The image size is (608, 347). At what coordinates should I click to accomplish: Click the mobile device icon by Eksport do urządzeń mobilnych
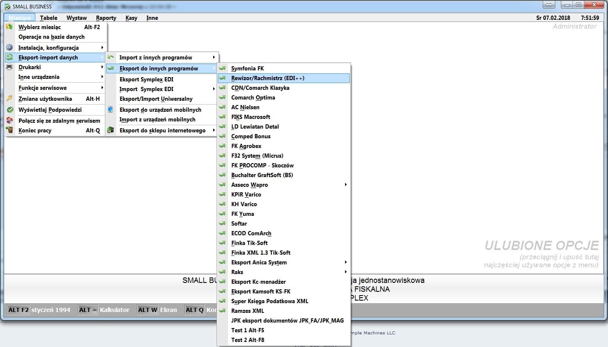(110, 110)
